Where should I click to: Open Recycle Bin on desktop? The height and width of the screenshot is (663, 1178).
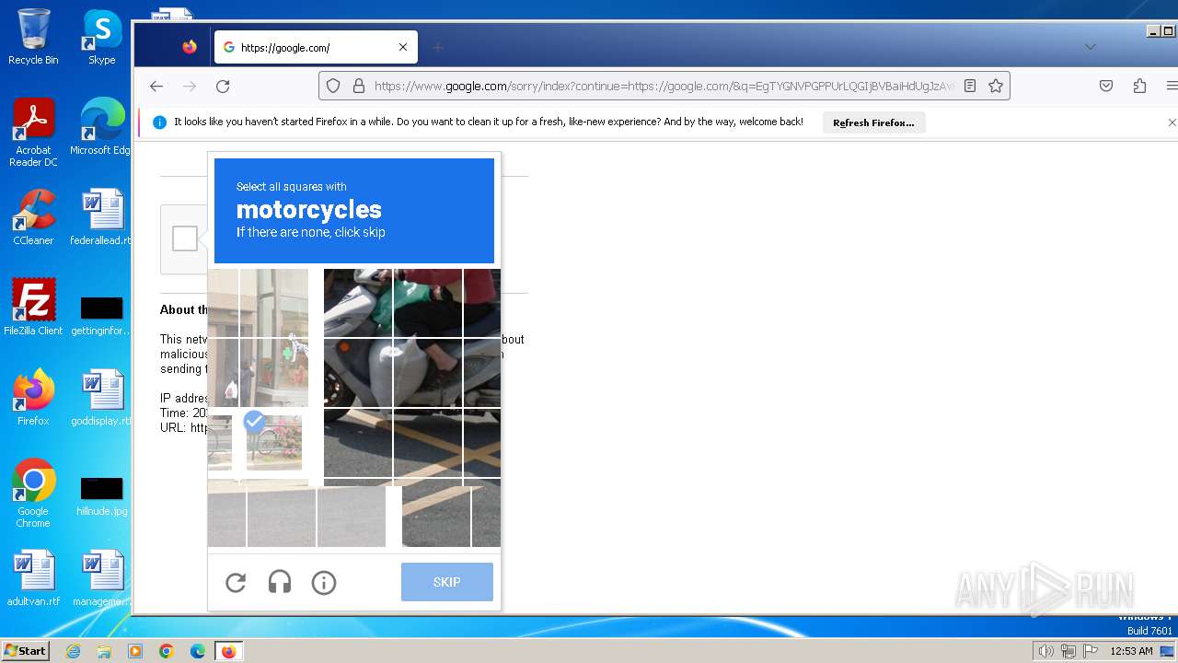(33, 38)
